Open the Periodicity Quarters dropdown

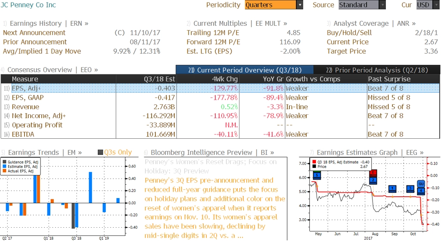(x=273, y=5)
